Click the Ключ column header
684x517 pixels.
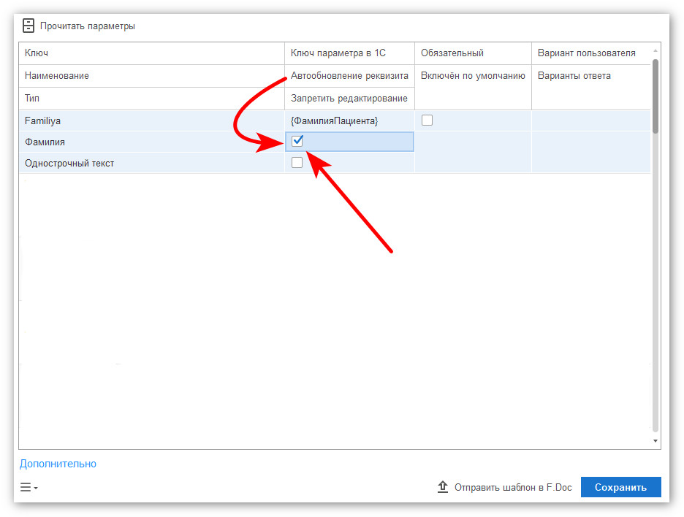(x=152, y=53)
